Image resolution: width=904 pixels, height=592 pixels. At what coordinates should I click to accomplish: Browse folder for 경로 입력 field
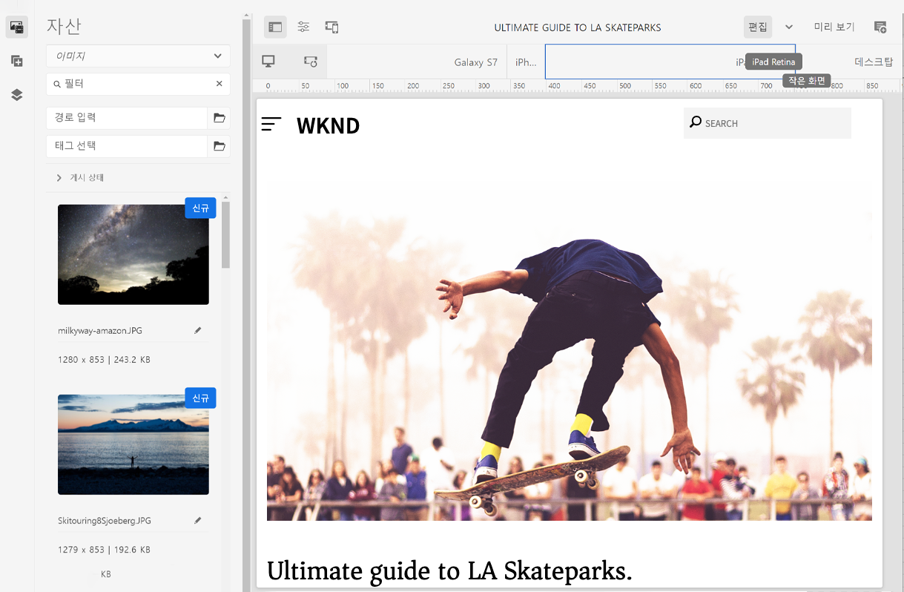pyautogui.click(x=219, y=118)
